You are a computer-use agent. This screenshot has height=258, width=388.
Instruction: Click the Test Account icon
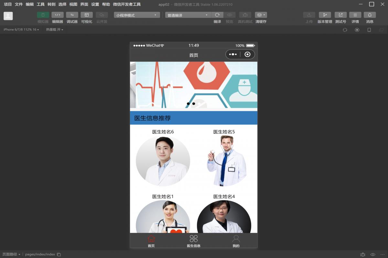pos(340,15)
